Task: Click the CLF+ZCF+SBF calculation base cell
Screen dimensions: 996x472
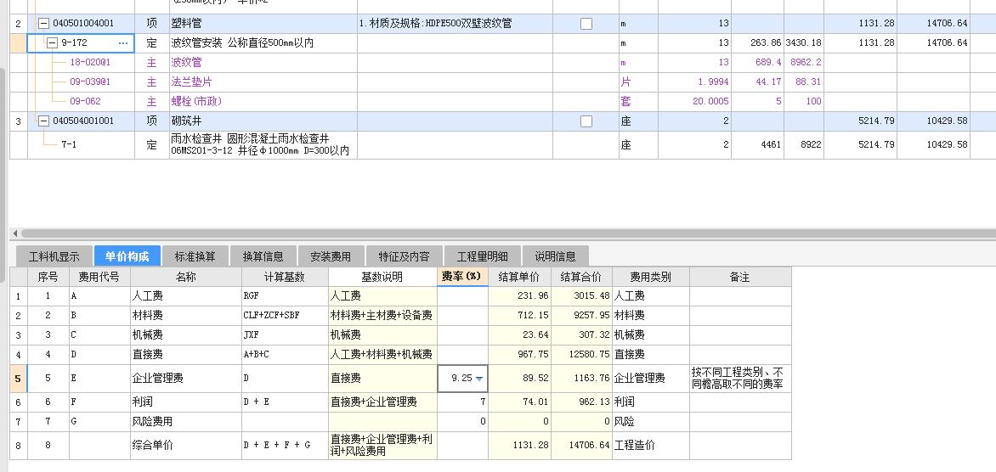Action: click(x=285, y=315)
